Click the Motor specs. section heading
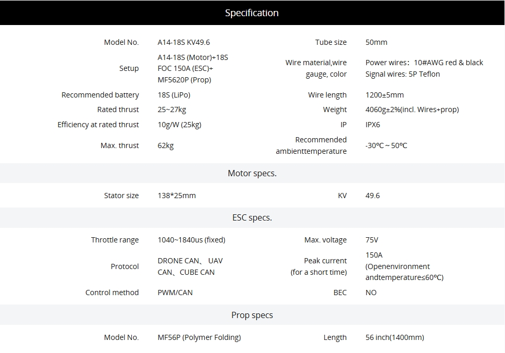Screen dimensions: 505x353 (x=252, y=173)
